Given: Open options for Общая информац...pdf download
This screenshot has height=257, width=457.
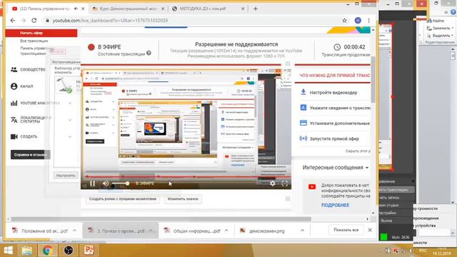Looking at the screenshot, I should click(x=226, y=231).
